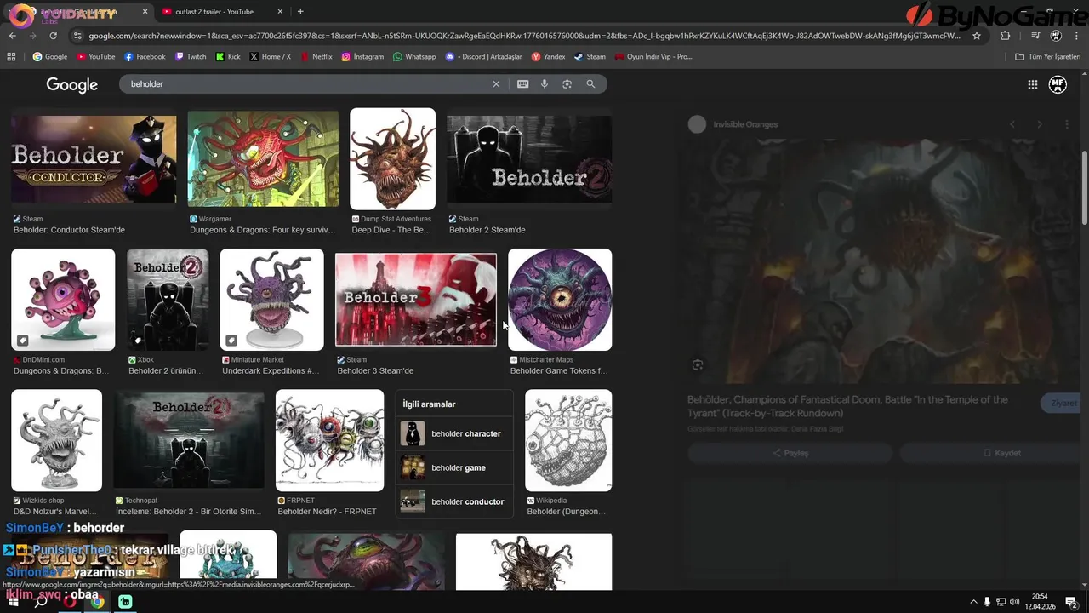Screen dimensions: 1089x613
Task: Open the on-screen keyboard input tool
Action: pyautogui.click(x=522, y=84)
